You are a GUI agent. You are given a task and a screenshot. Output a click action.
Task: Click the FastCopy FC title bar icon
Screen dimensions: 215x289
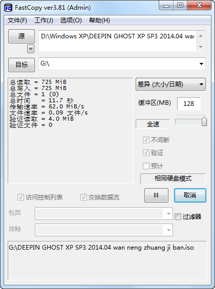coord(8,8)
